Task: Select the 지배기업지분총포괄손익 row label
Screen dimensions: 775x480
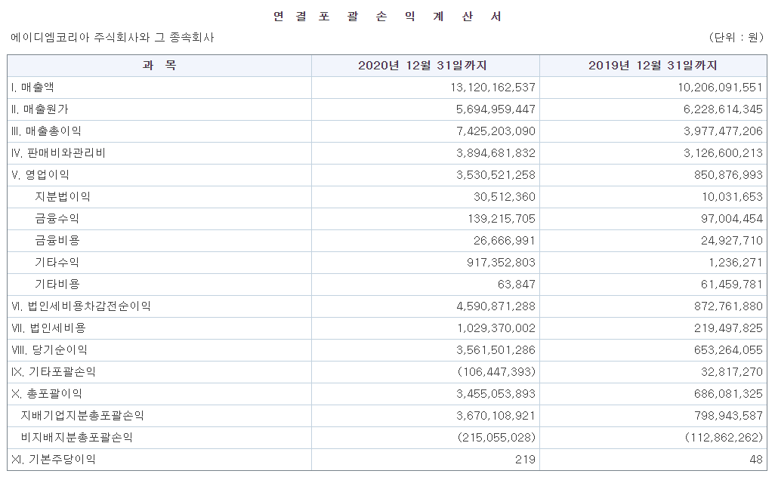Action: point(82,416)
